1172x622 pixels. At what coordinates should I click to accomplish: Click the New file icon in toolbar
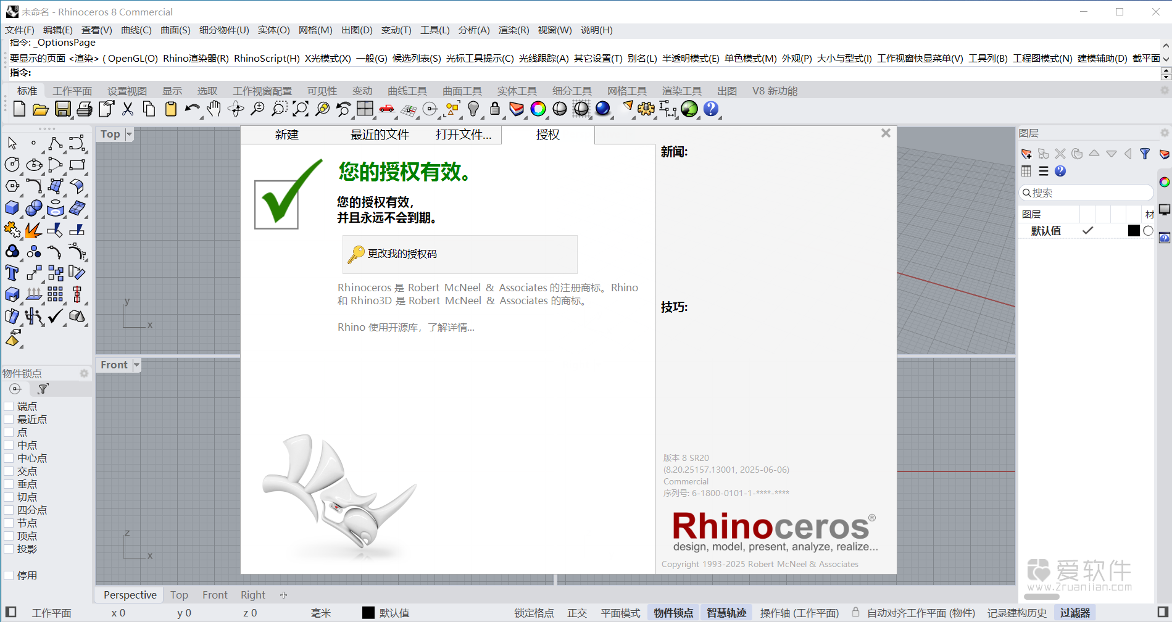point(19,109)
